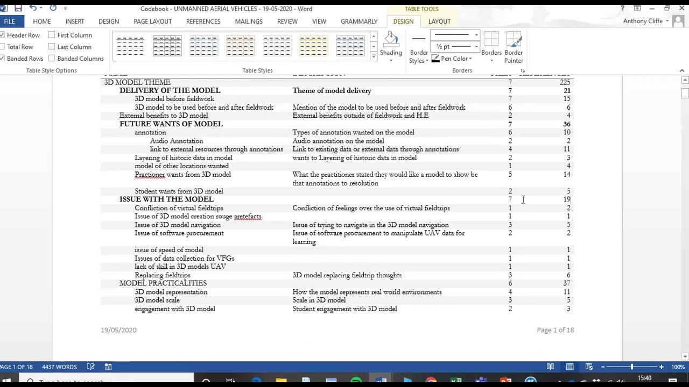This screenshot has width=689, height=387.
Task: Click 'FUTURE WANTS OF MODEL' row
Action: point(338,124)
